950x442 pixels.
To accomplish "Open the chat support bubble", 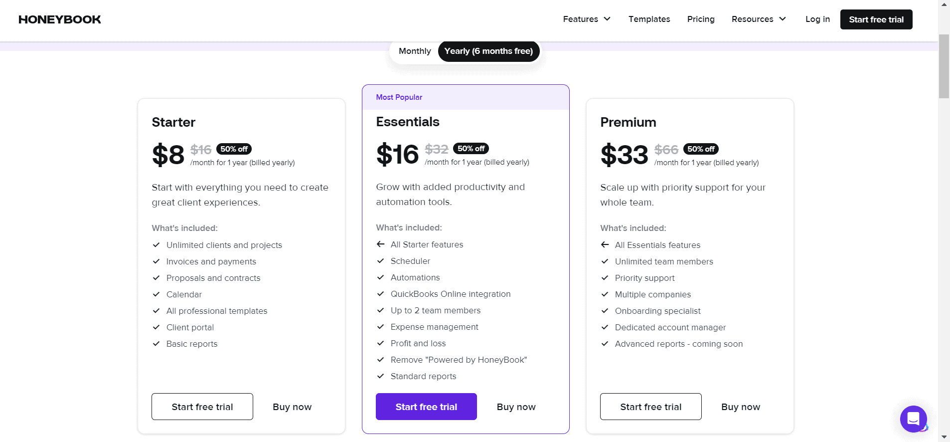I will tap(914, 419).
